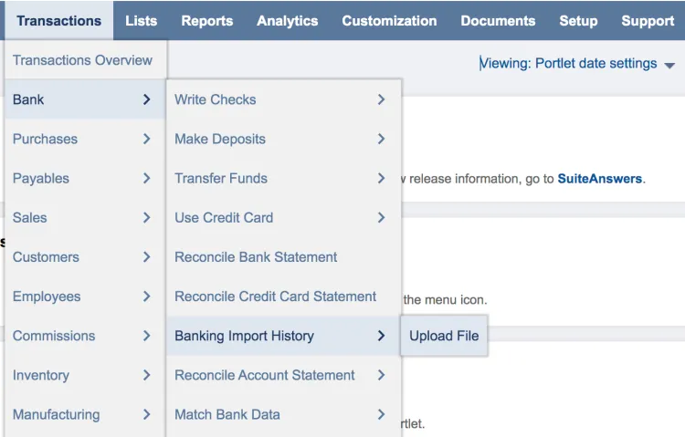Open the Analytics menu tab
This screenshot has height=437, width=685.
pyautogui.click(x=287, y=20)
